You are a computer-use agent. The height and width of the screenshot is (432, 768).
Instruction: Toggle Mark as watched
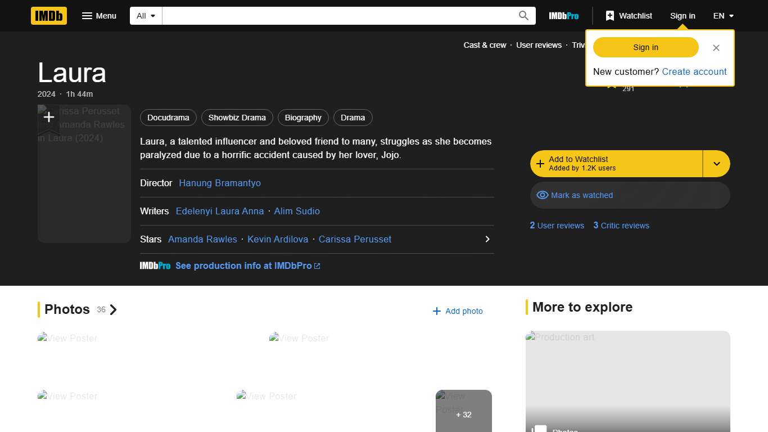pos(630,195)
